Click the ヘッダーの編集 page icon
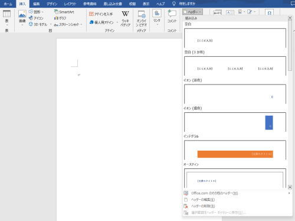295x221 pixels. click(186, 200)
